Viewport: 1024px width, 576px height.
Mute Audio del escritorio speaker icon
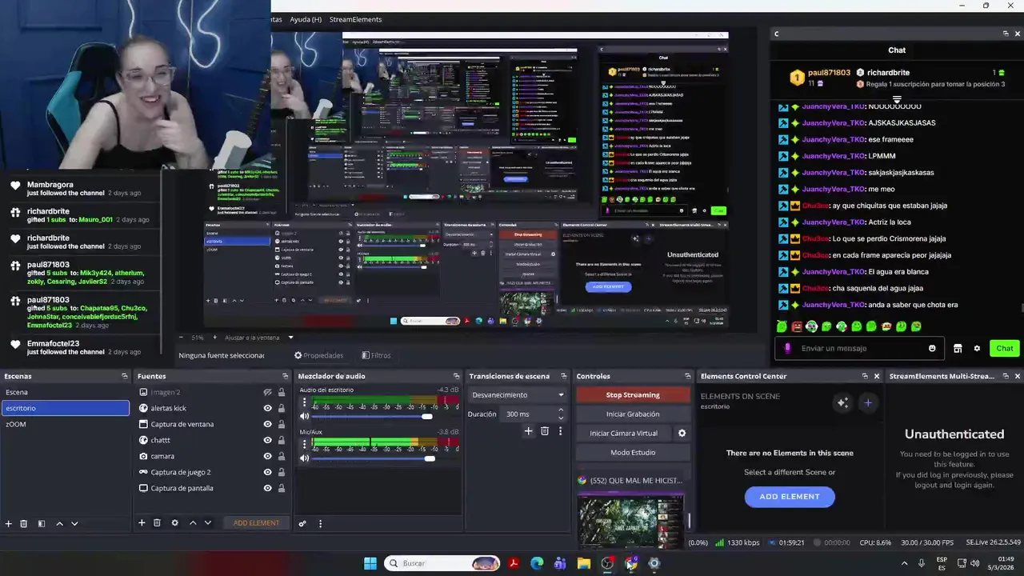(x=304, y=416)
